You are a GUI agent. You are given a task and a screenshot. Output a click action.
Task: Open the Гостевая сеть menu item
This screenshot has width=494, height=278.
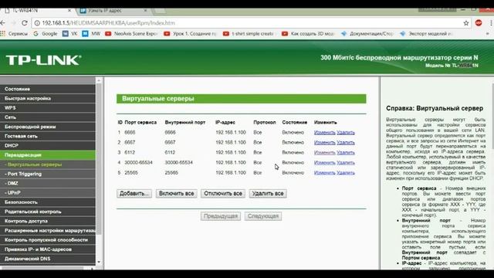pos(48,136)
